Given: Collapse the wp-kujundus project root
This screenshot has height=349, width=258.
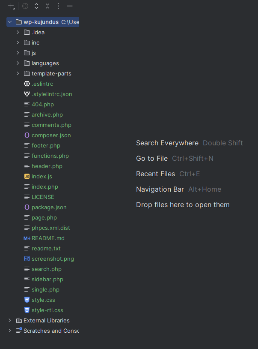Looking at the screenshot, I should point(10,22).
